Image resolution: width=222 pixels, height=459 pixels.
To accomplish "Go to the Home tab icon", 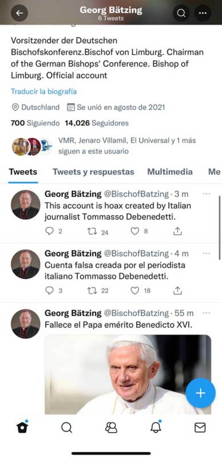I will [22, 427].
